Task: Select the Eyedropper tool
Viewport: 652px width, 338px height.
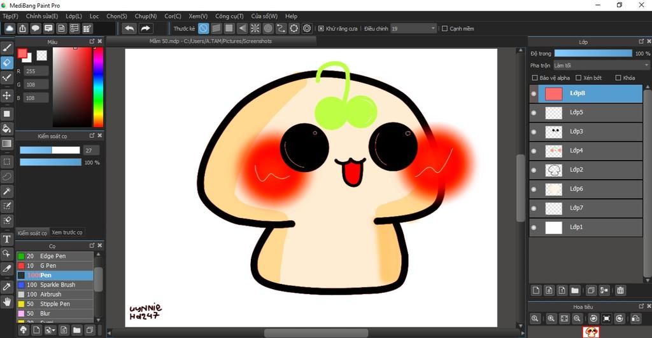Action: 6,286
